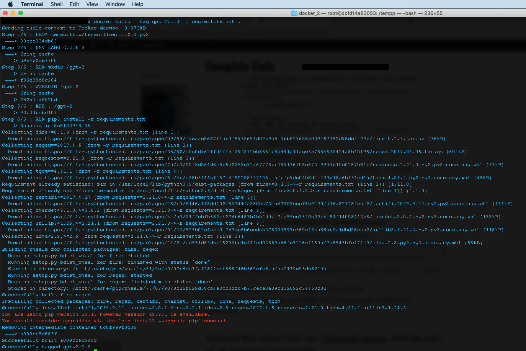This screenshot has height=351, width=526.
Task: Click 'Installing collected packages' line
Action: (141, 301)
